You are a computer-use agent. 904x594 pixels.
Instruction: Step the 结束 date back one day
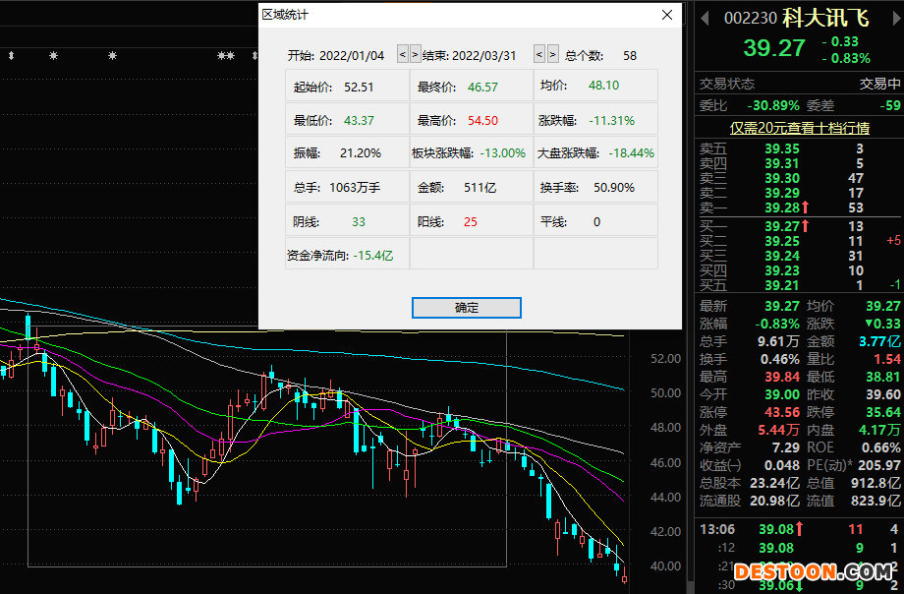coord(539,55)
